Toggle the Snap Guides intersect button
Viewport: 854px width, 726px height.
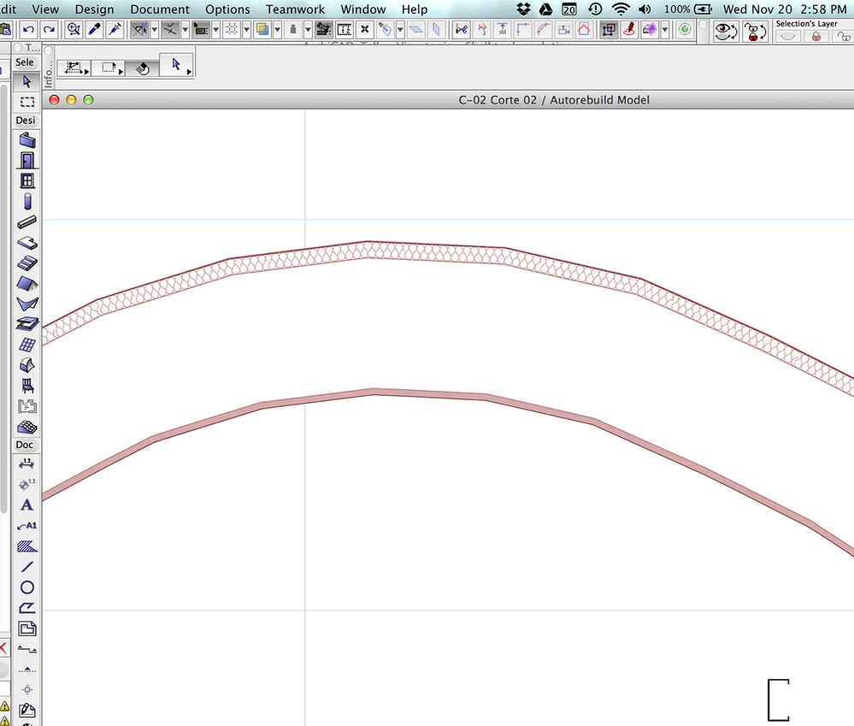tap(170, 29)
